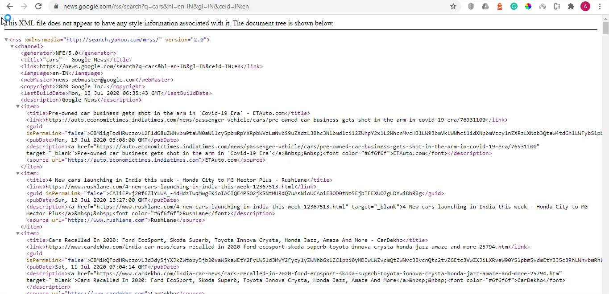Collapse the item about pre-owned car business

(x=18, y=106)
